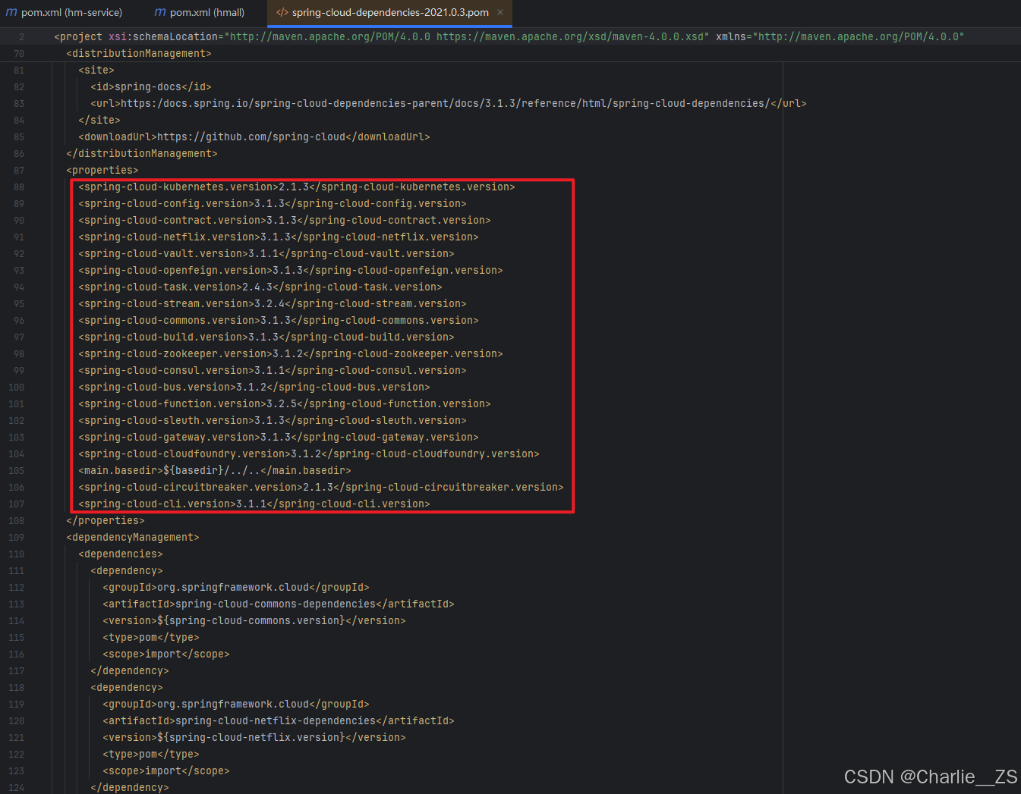
Task: Select spring-cloud-dependencies-2021.0.3.pom tab
Action: [390, 12]
